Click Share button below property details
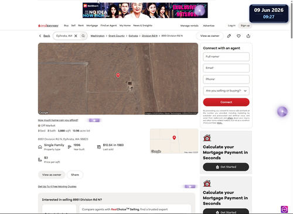293x214 pixels. (x=75, y=175)
